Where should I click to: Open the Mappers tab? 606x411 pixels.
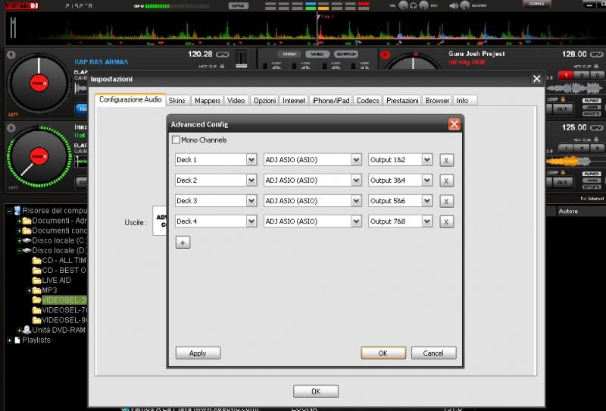coord(207,100)
